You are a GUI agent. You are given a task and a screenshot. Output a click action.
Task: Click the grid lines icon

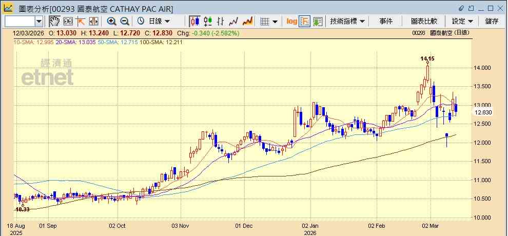[x=265, y=22]
